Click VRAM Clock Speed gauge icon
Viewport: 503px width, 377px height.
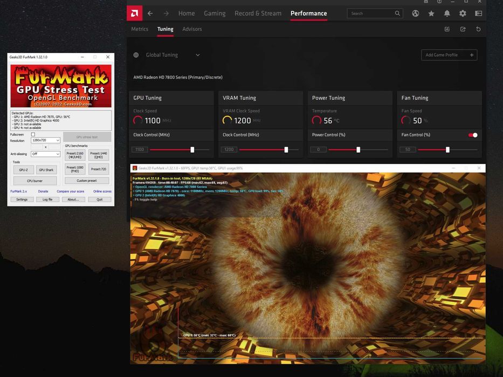pos(227,120)
